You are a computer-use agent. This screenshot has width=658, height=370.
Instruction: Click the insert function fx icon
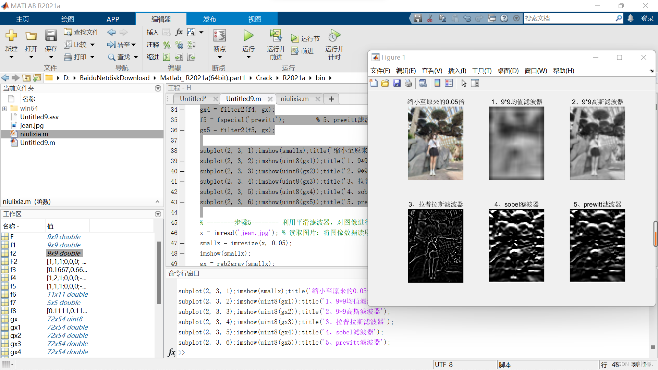pos(179,32)
